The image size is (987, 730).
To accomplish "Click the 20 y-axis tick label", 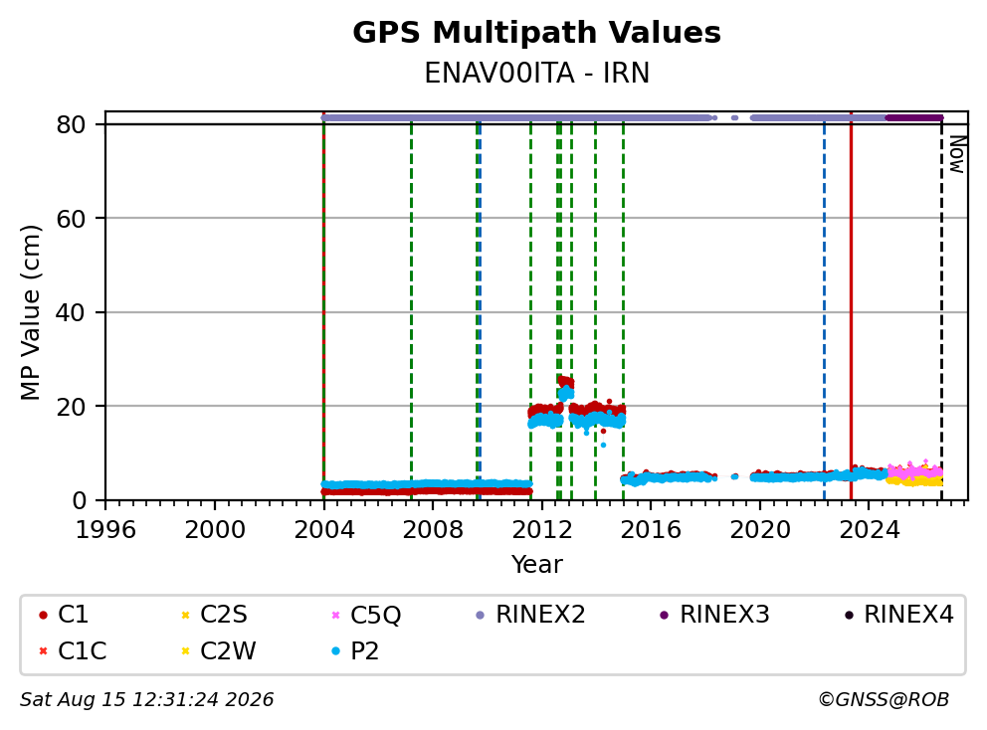I will tap(71, 407).
